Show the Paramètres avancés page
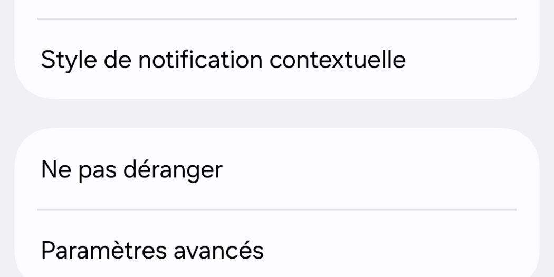This screenshot has height=277, width=554. [152, 250]
